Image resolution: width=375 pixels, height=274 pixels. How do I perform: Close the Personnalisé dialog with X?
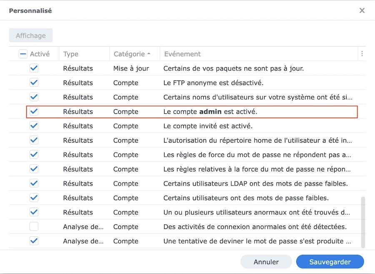[362, 10]
